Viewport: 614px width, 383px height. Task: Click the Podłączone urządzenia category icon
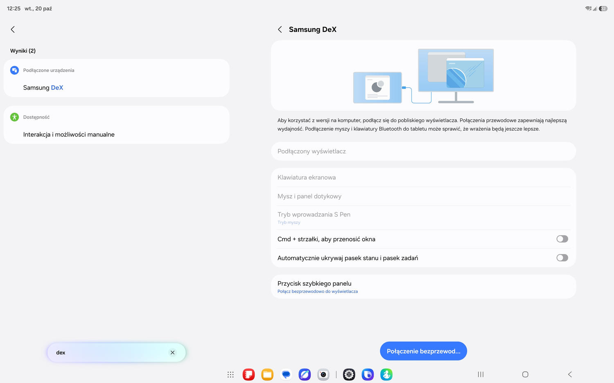tap(15, 70)
